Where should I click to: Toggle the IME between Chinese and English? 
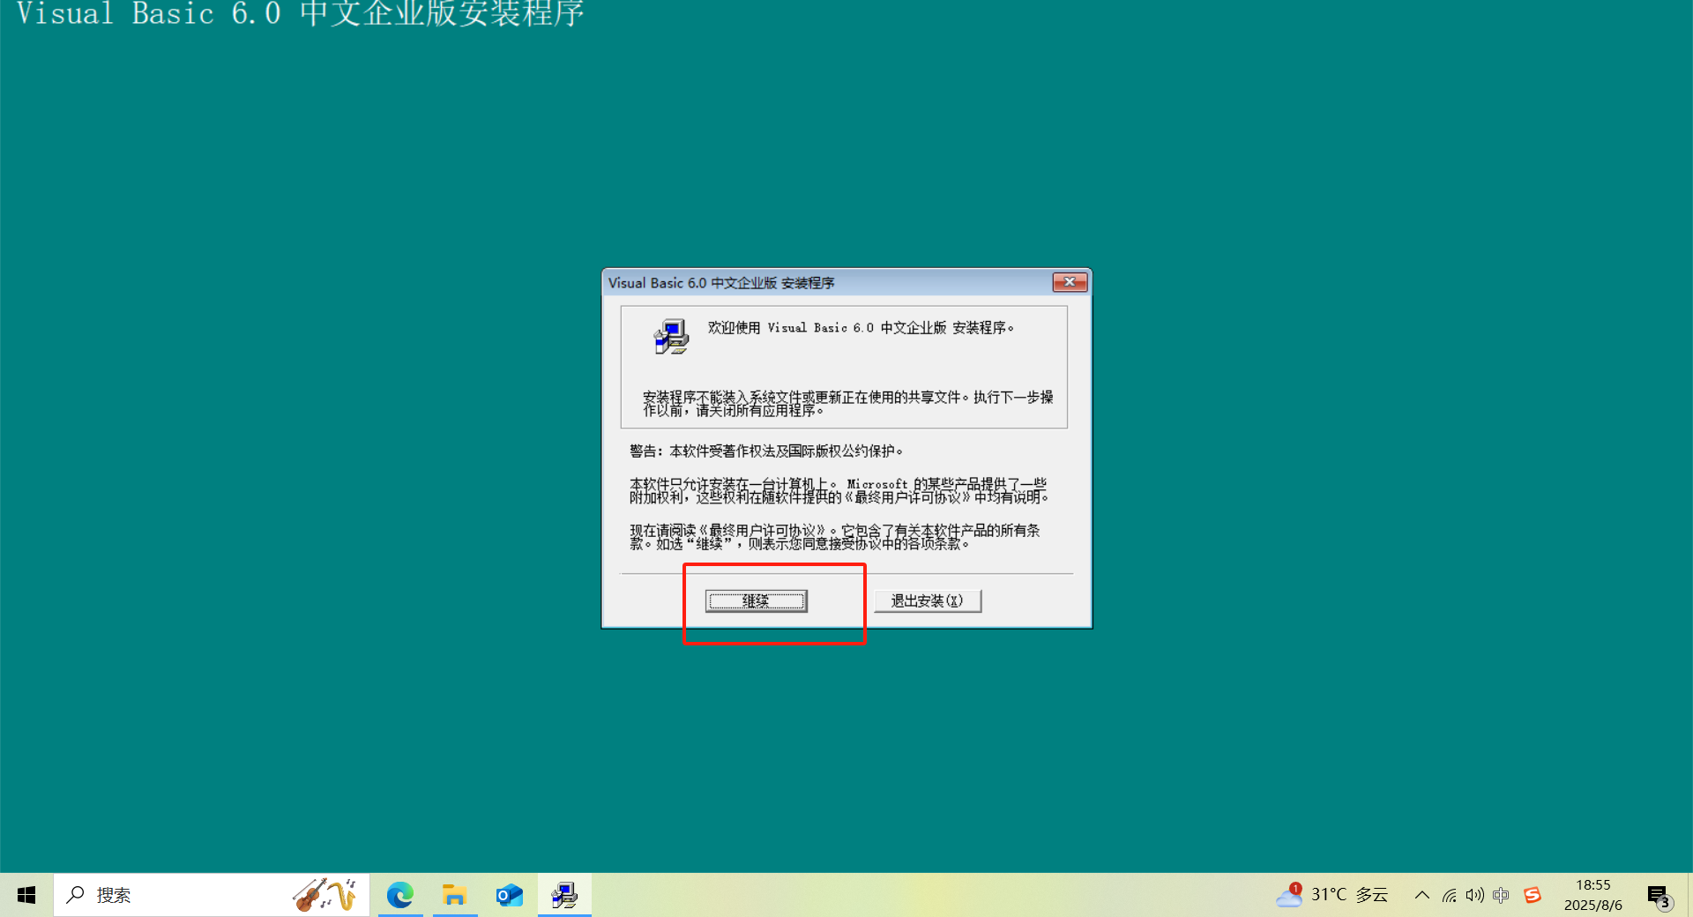(1501, 895)
